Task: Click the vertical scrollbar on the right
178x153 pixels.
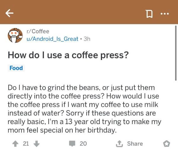Action: [x=176, y=53]
